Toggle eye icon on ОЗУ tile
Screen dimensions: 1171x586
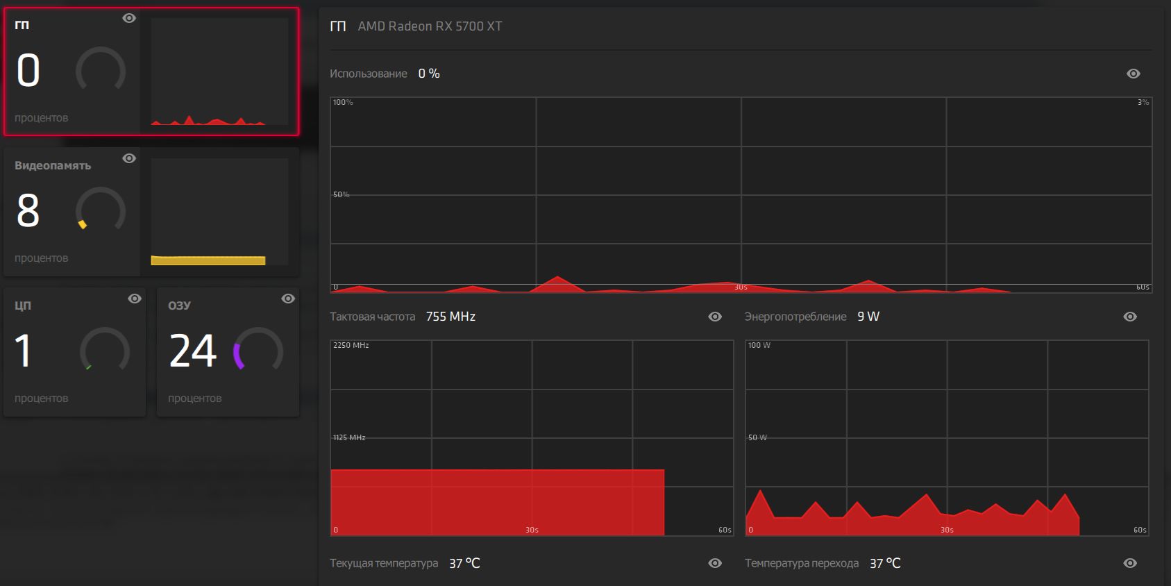tap(288, 299)
